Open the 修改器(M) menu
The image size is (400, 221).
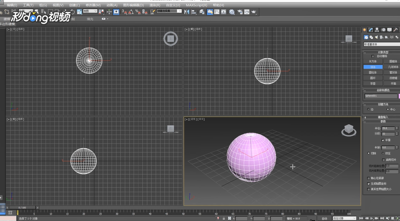(93, 5)
